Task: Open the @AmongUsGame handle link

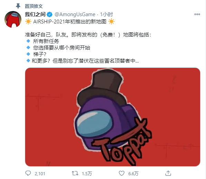Action: pos(75,14)
